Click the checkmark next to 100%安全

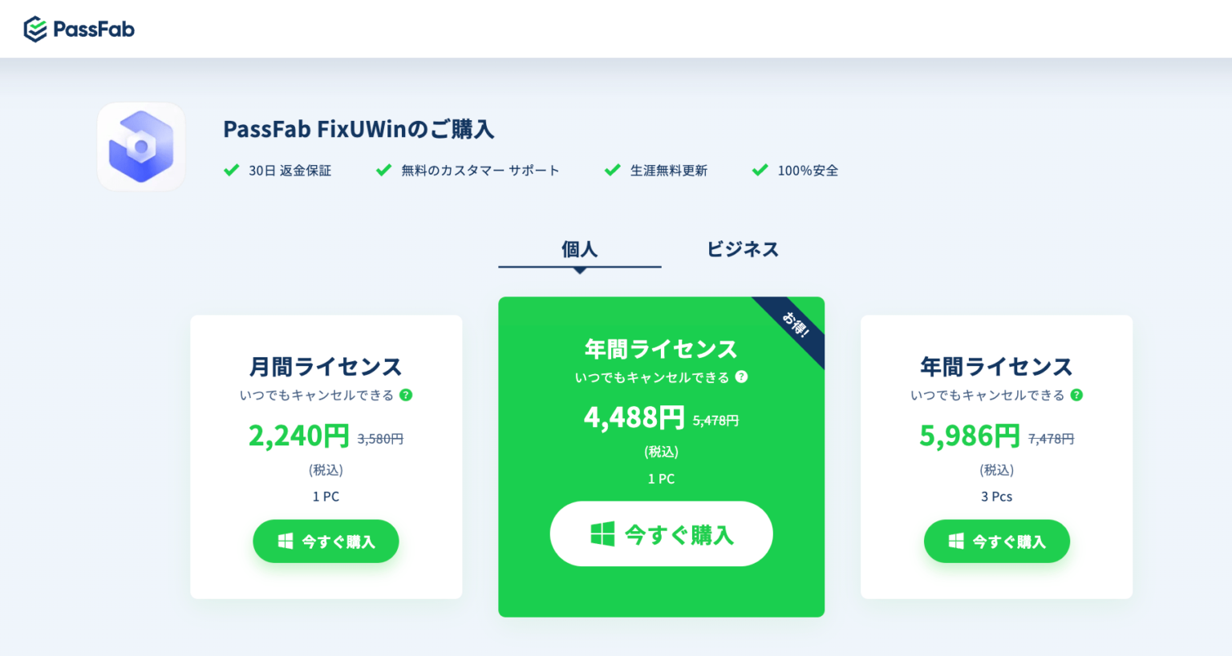[760, 170]
